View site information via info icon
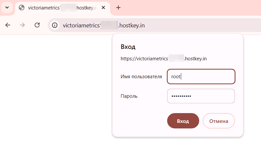Screen dimensions: 261x147 pyautogui.click(x=55, y=25)
